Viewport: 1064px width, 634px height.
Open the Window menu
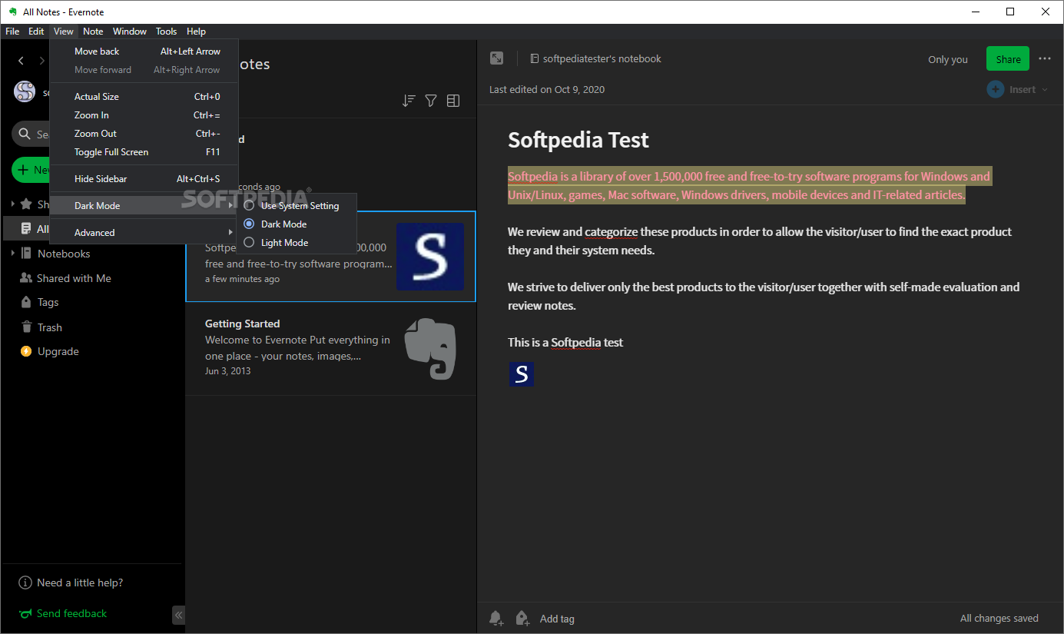coord(130,32)
